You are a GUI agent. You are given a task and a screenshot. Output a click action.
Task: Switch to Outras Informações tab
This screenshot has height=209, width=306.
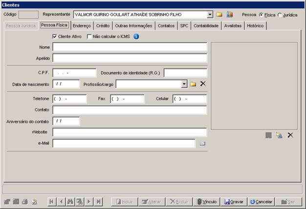pos(133,26)
